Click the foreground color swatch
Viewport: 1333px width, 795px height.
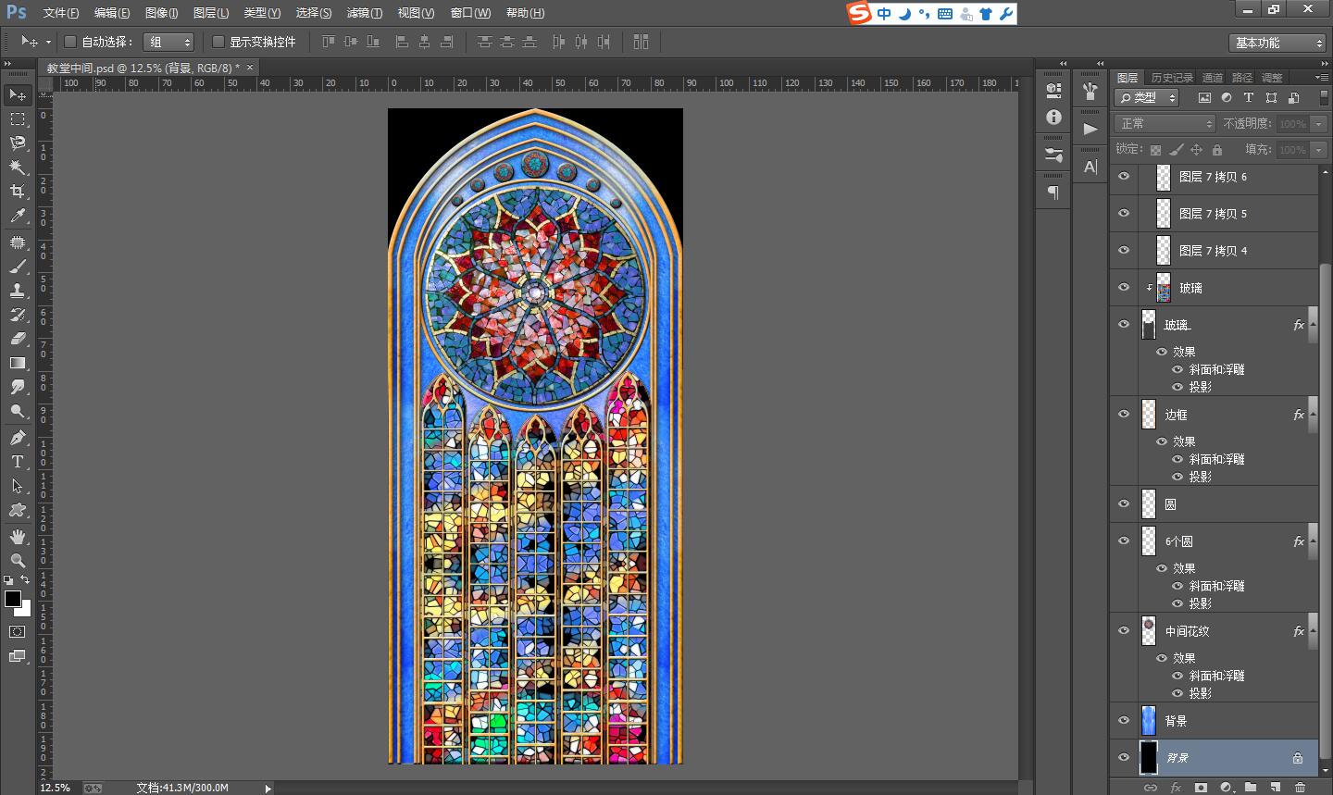[13, 599]
